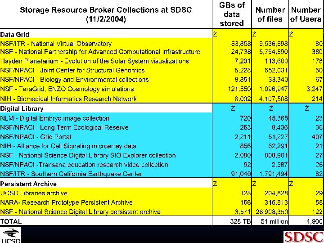Select the 'NSF/ITR - National Virtual Observatory' row label
324x243 pixels.
click(x=56, y=44)
